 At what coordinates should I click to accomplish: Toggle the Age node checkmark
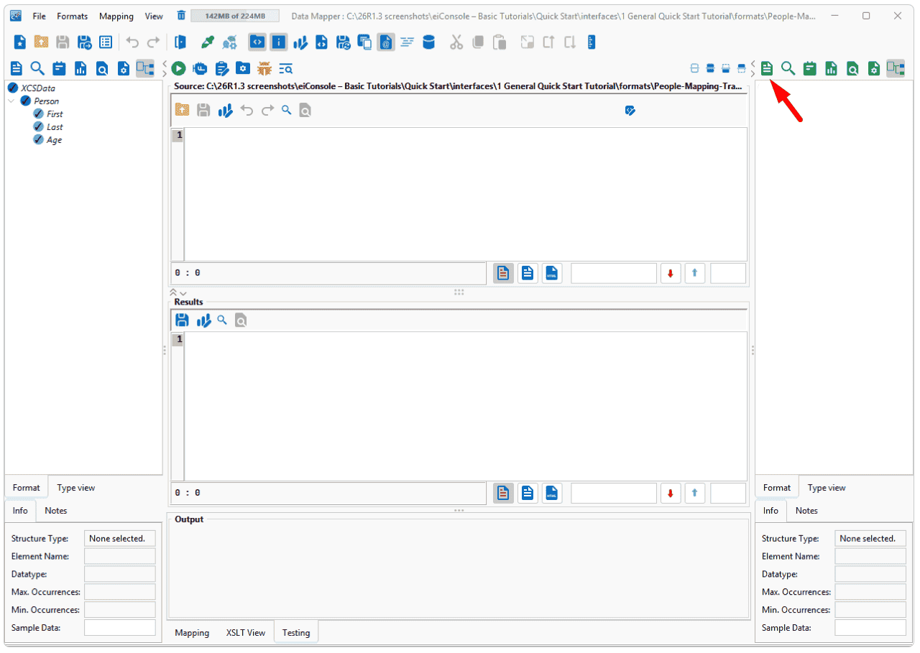click(x=39, y=139)
